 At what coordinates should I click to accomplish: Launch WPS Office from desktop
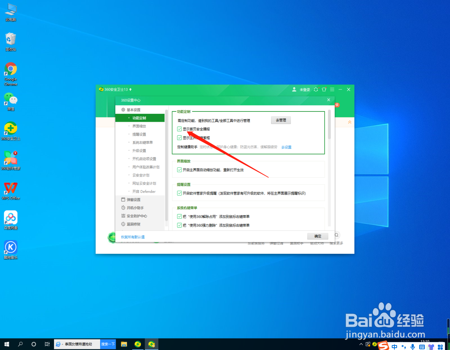pos(11,191)
